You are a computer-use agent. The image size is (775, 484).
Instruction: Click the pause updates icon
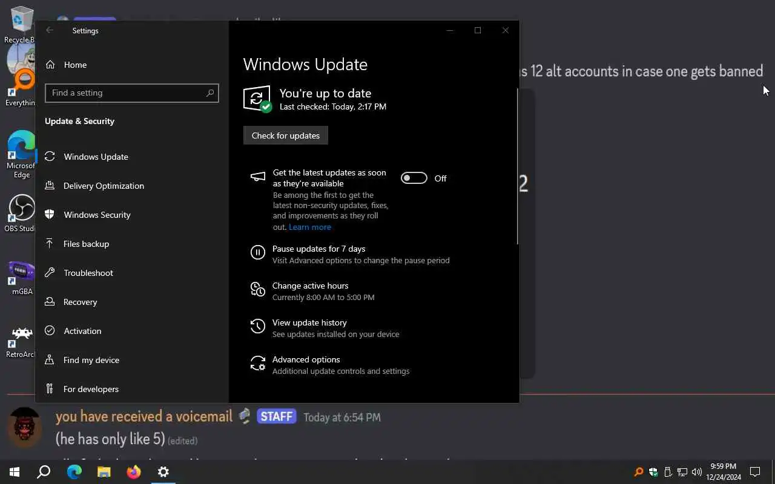258,253
